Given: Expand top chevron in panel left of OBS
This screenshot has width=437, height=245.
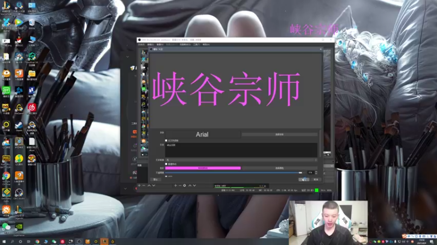Looking at the screenshot, I should click(x=127, y=57).
